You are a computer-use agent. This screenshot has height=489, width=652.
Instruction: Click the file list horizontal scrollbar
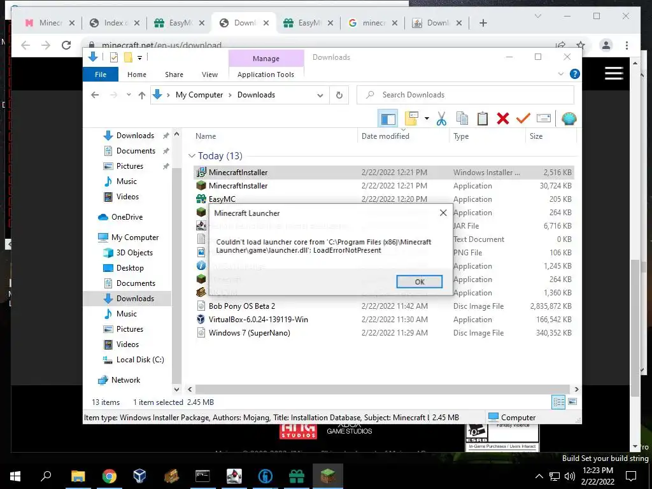(x=383, y=390)
